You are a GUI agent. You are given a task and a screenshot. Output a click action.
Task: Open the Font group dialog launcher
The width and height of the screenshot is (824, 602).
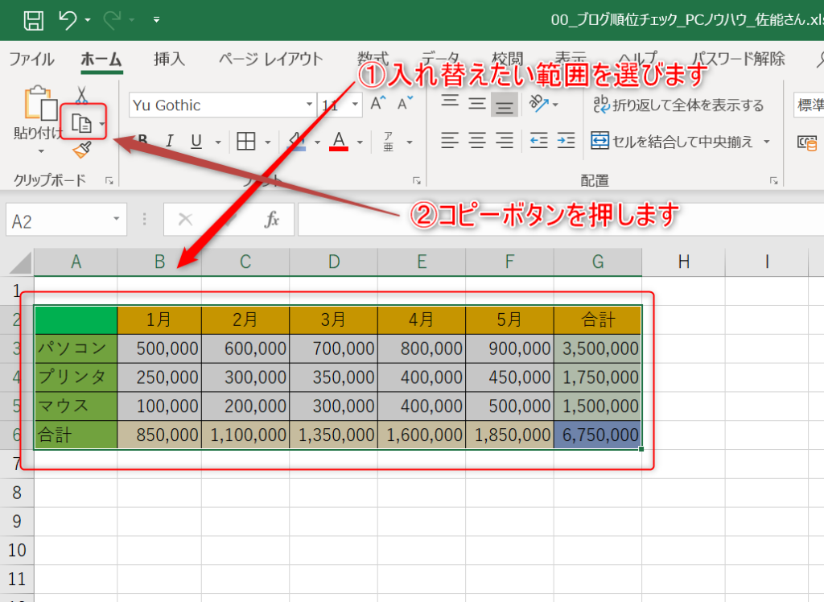tap(417, 181)
